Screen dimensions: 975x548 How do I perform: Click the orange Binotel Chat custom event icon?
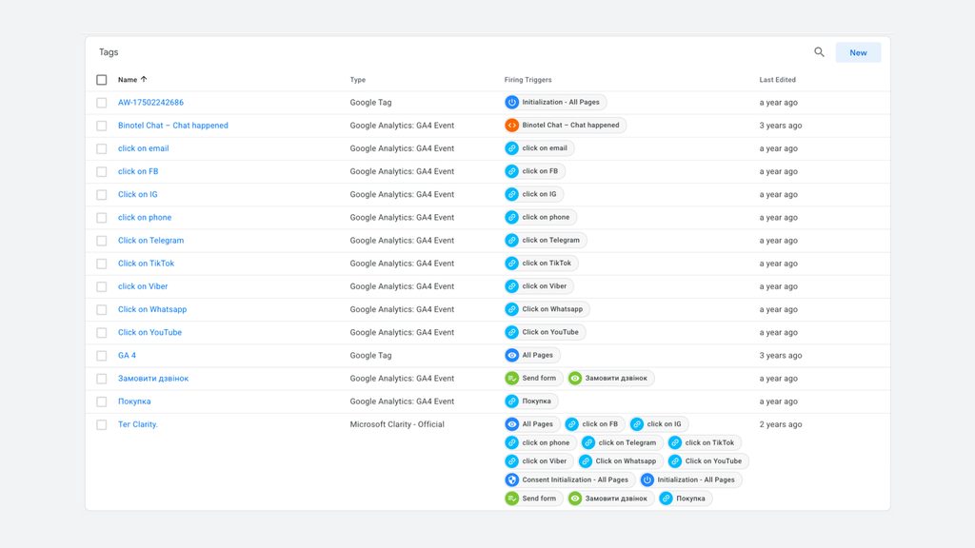tap(511, 125)
